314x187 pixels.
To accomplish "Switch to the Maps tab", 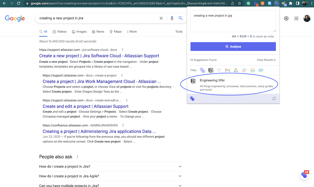I will pyautogui.click(x=116, y=32).
